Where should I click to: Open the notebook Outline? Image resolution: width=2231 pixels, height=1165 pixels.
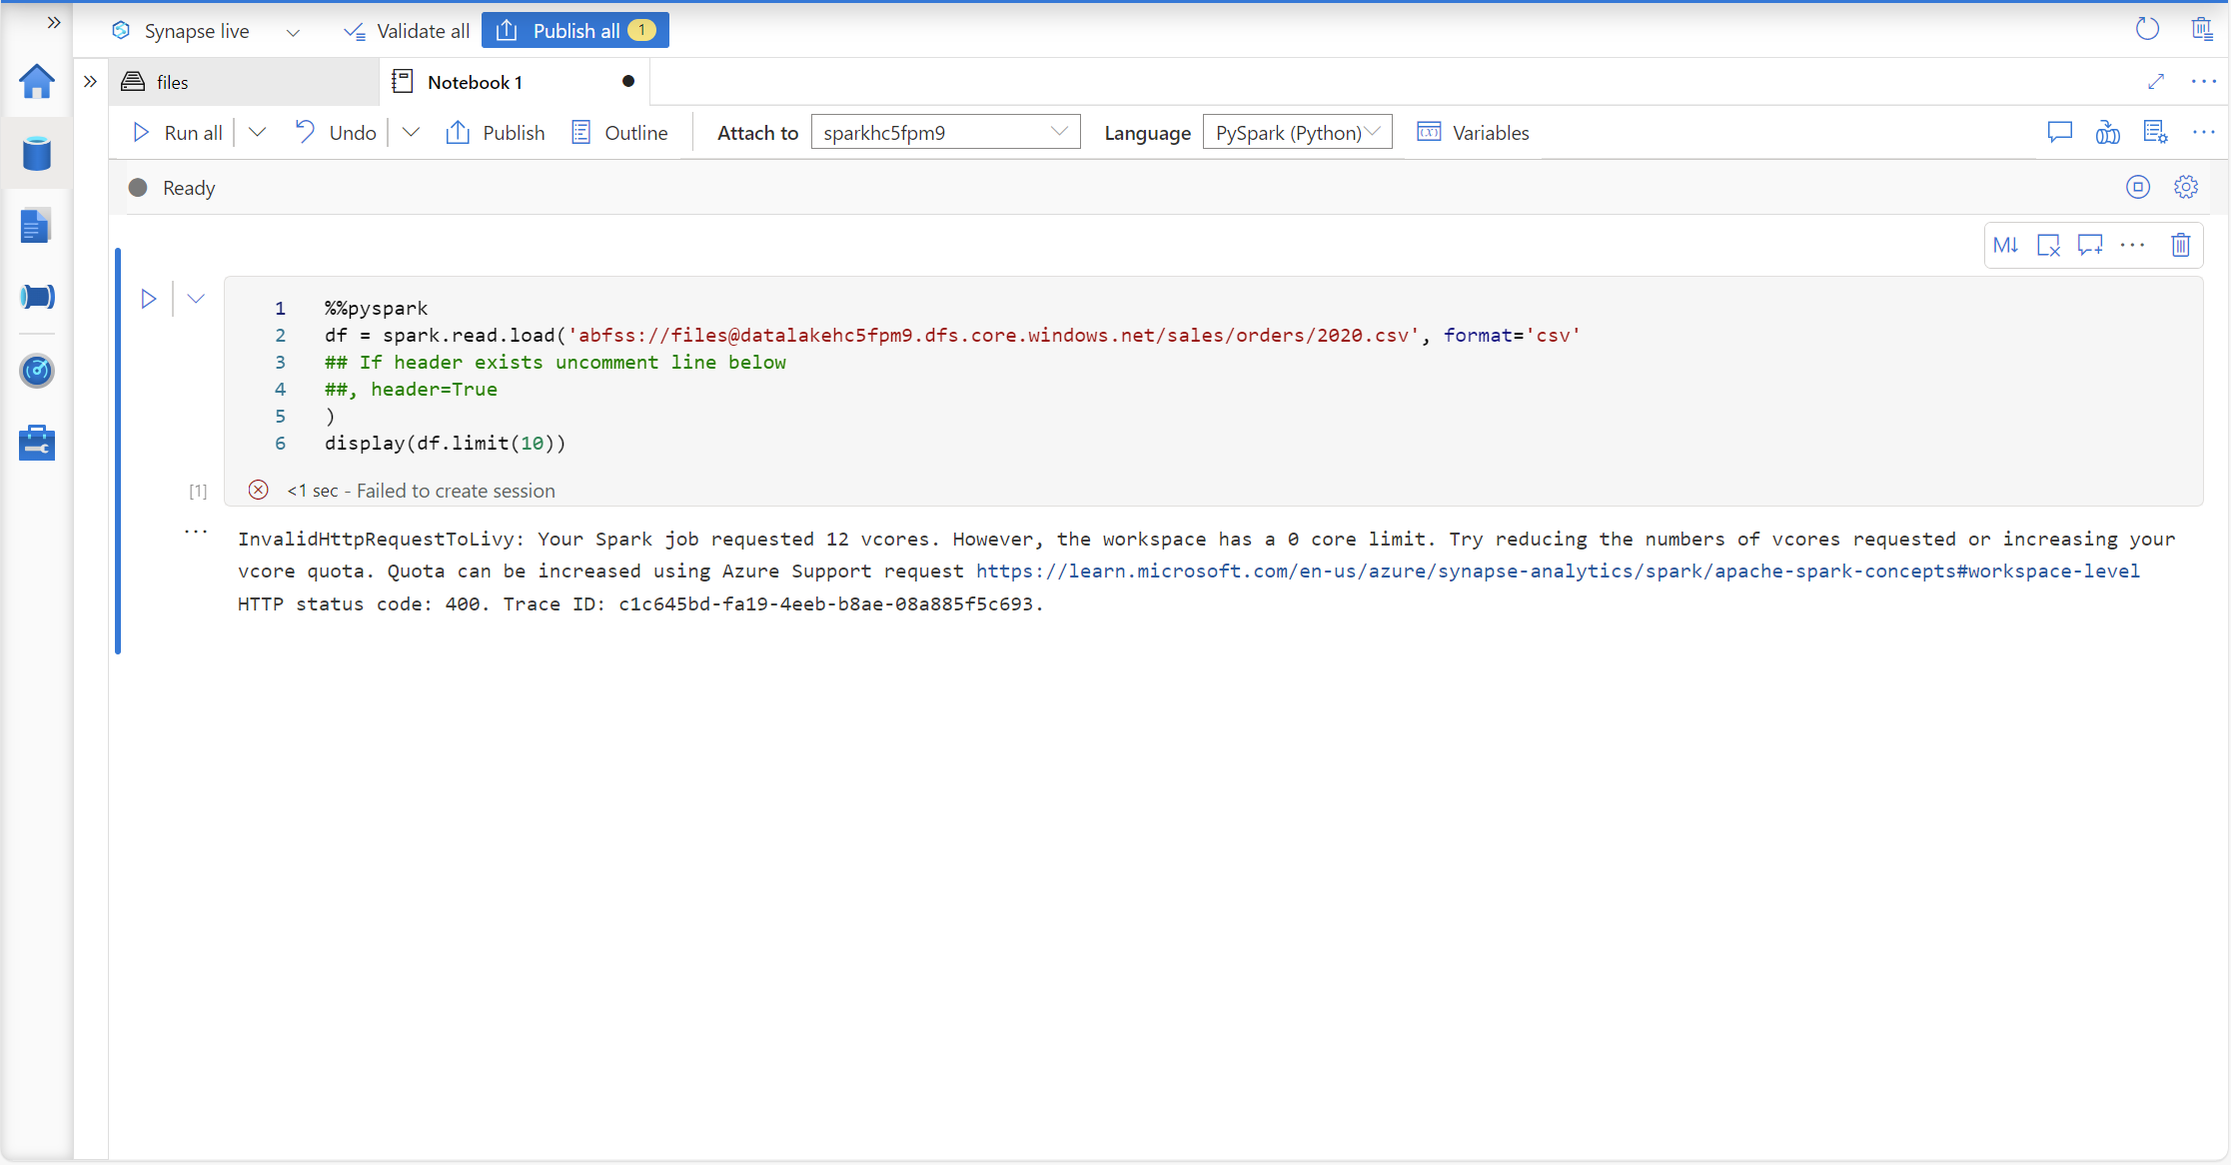coord(619,133)
